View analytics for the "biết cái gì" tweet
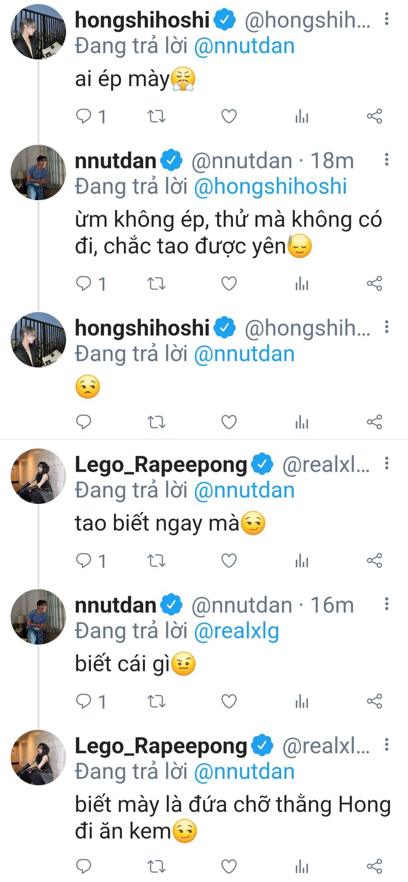 (302, 701)
